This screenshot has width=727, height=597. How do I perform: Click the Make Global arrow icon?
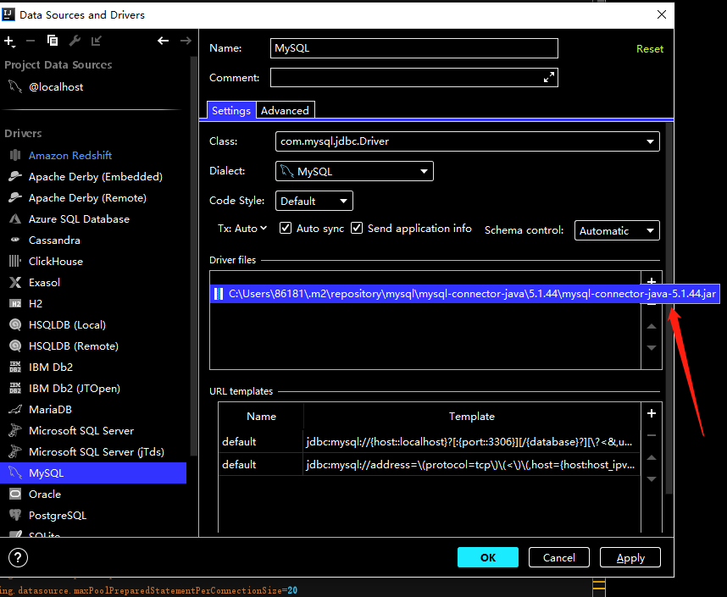[97, 41]
